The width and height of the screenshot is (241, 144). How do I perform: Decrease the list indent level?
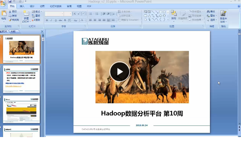104,14
